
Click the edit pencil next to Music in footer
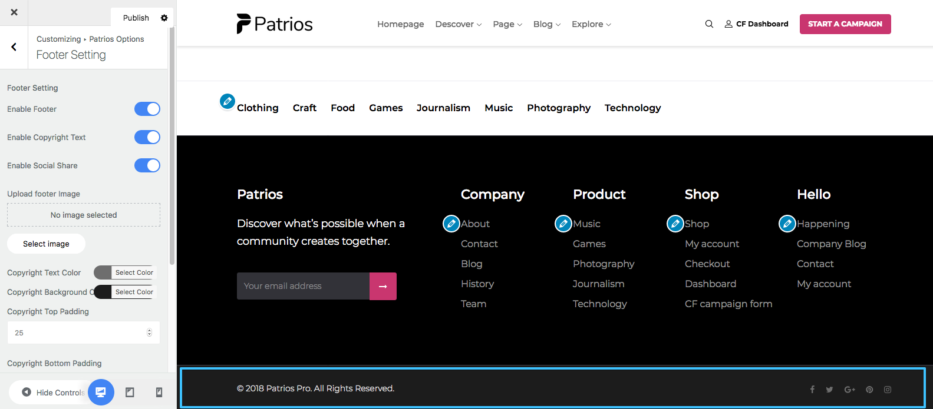tap(563, 224)
